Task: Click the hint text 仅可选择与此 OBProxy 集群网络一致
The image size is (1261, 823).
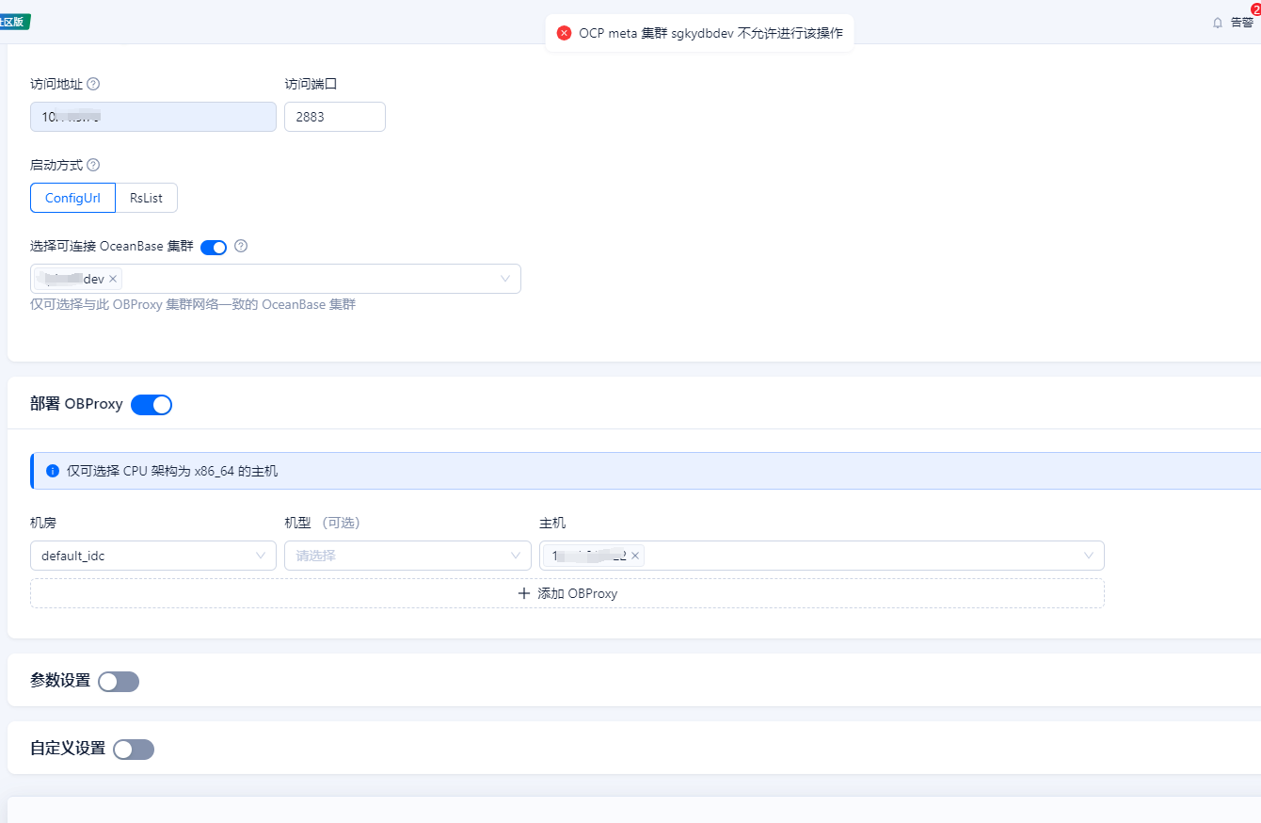Action: tap(193, 304)
